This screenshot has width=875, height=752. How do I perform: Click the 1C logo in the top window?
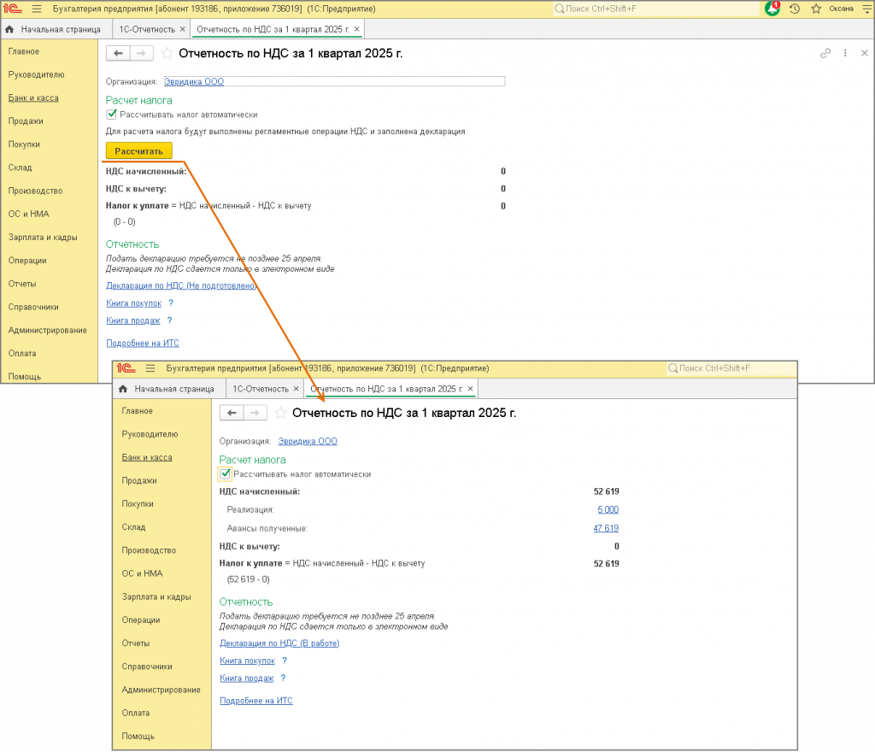click(x=12, y=9)
